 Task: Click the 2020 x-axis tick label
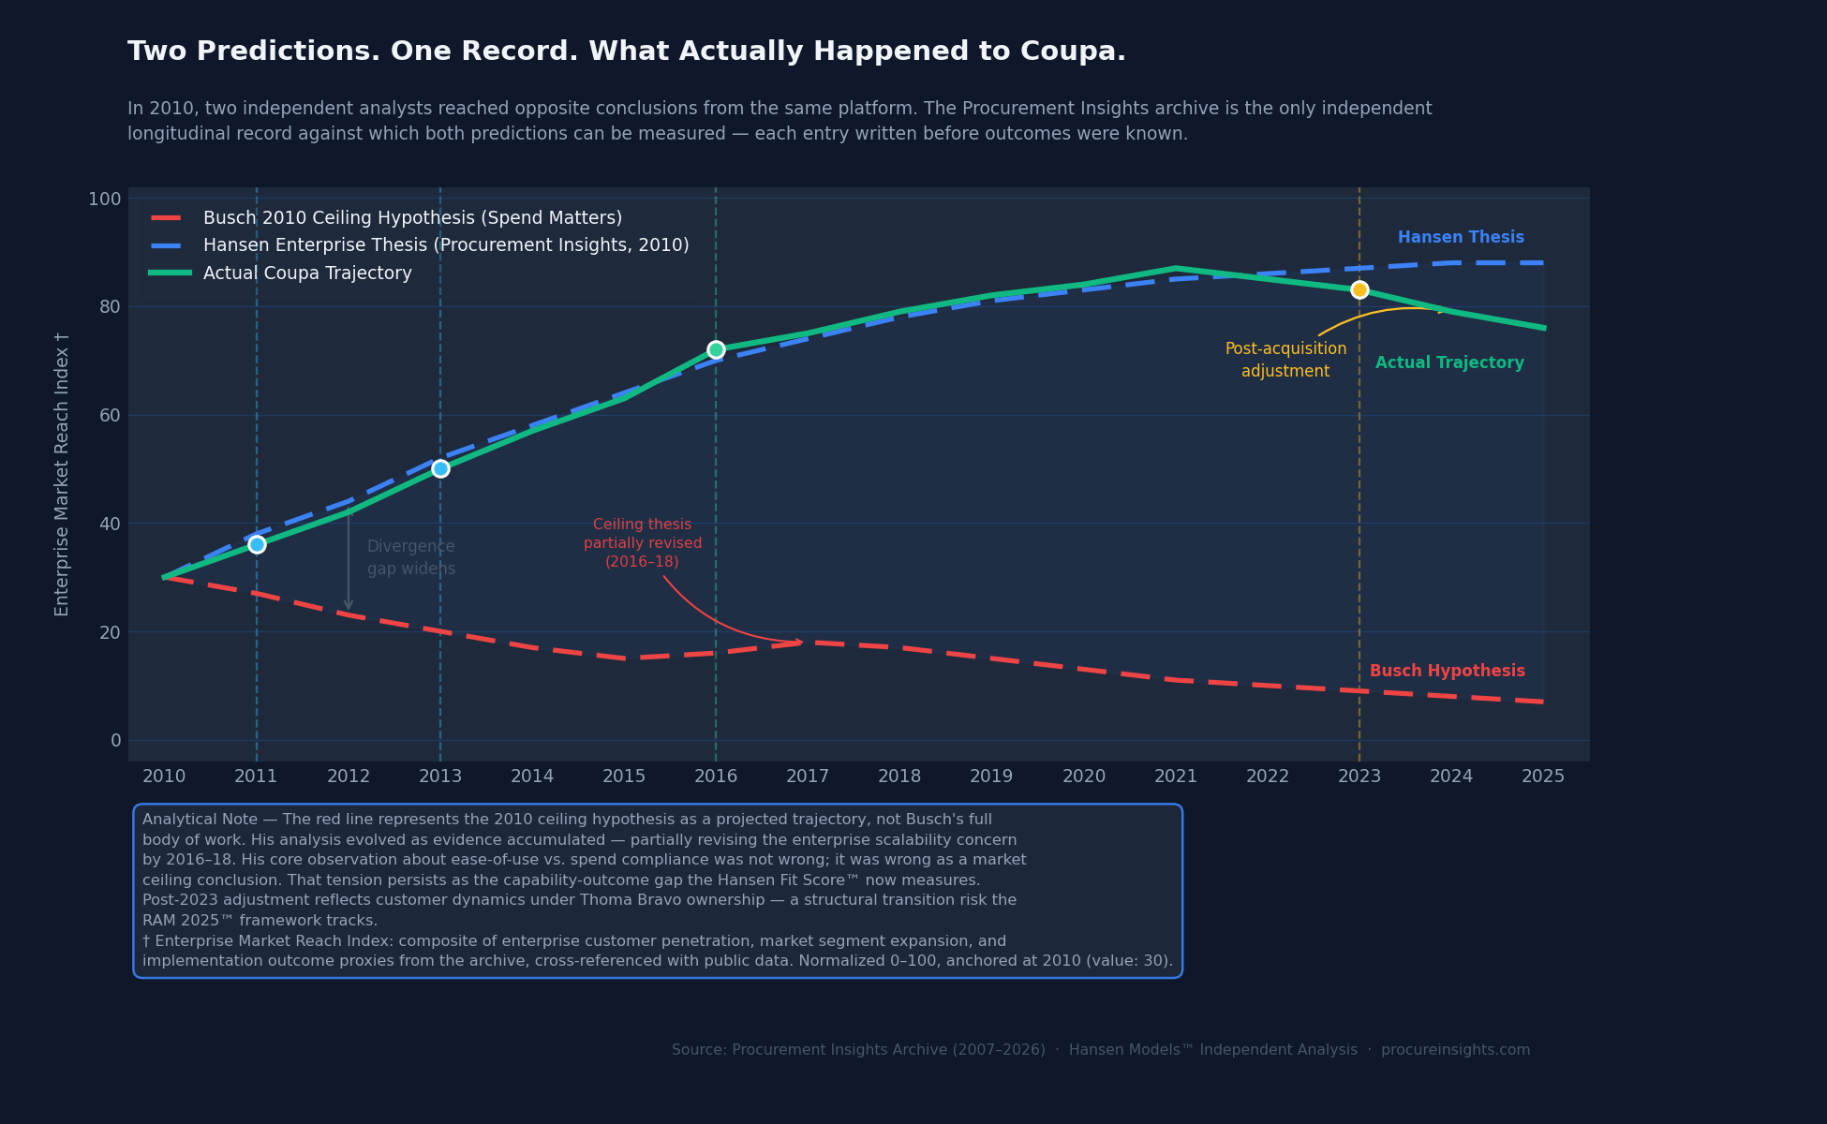1084,776
